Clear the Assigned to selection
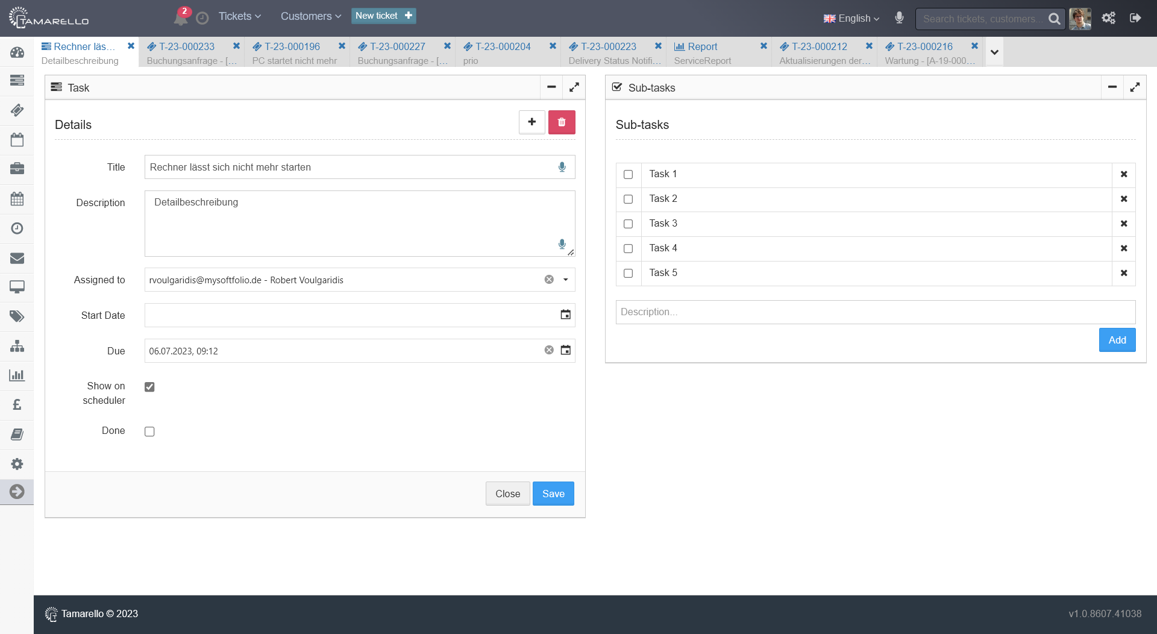Screen dimensions: 1157x634 point(549,280)
